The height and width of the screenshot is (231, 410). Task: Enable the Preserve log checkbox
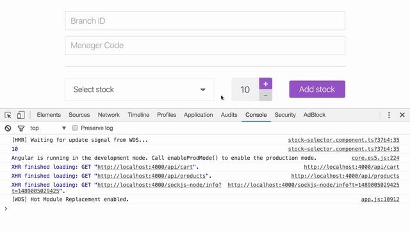[75, 128]
